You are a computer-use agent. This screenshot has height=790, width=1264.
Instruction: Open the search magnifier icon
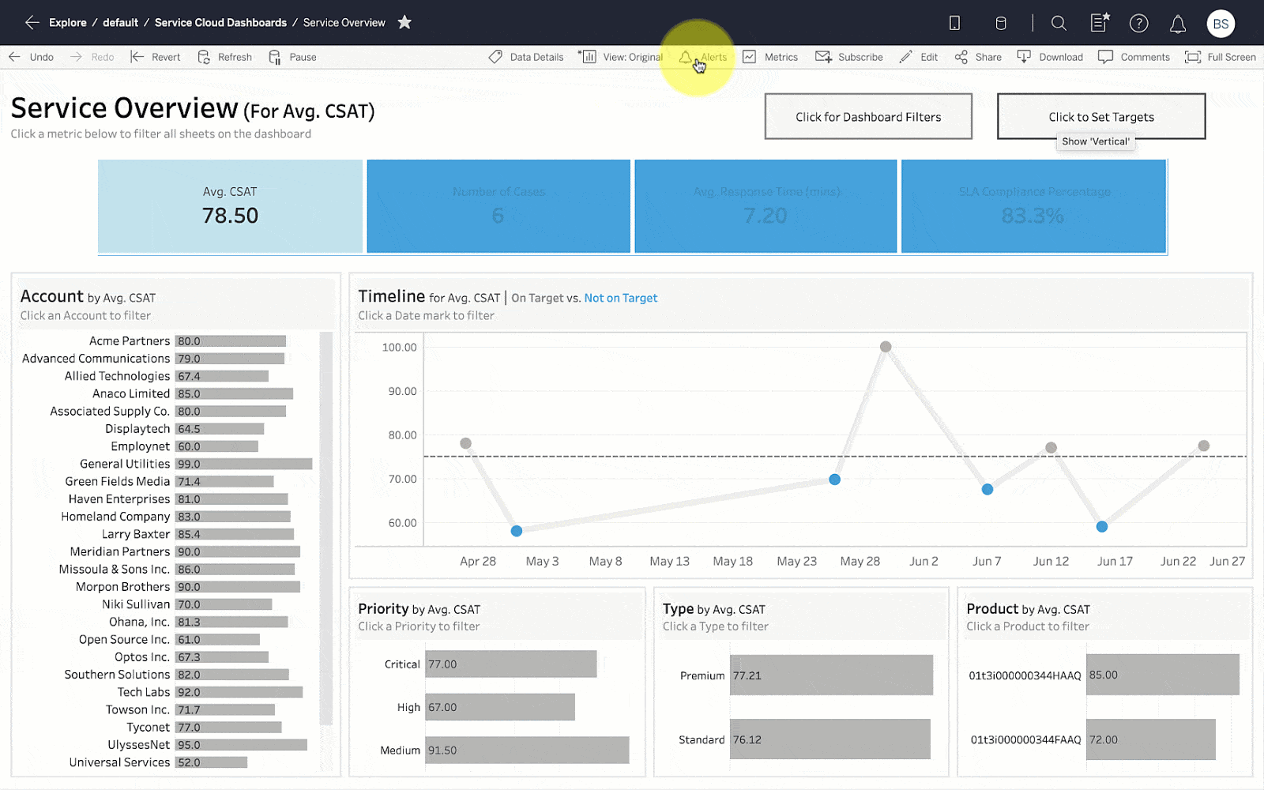pos(1059,23)
